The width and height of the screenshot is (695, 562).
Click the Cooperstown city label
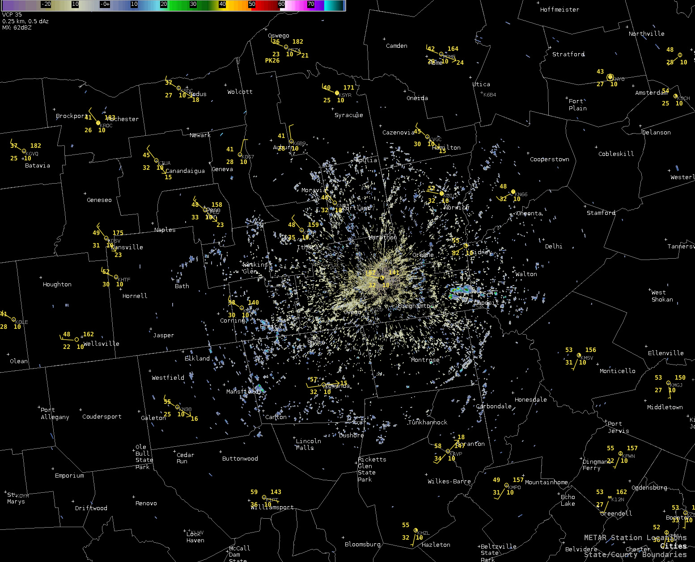(x=550, y=159)
